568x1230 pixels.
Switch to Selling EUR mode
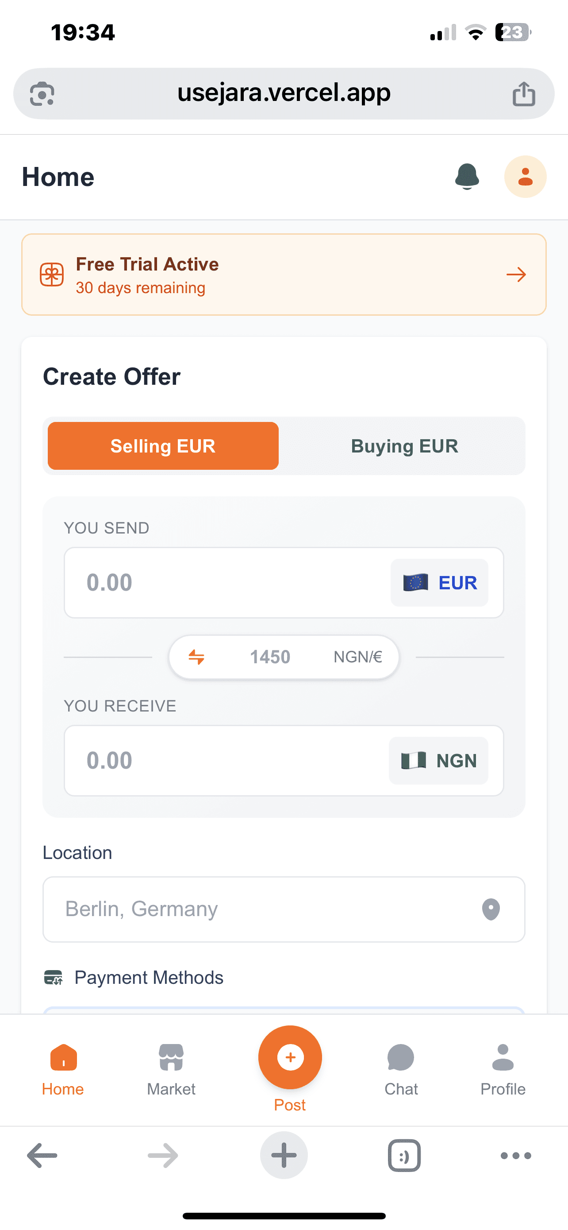click(x=163, y=446)
